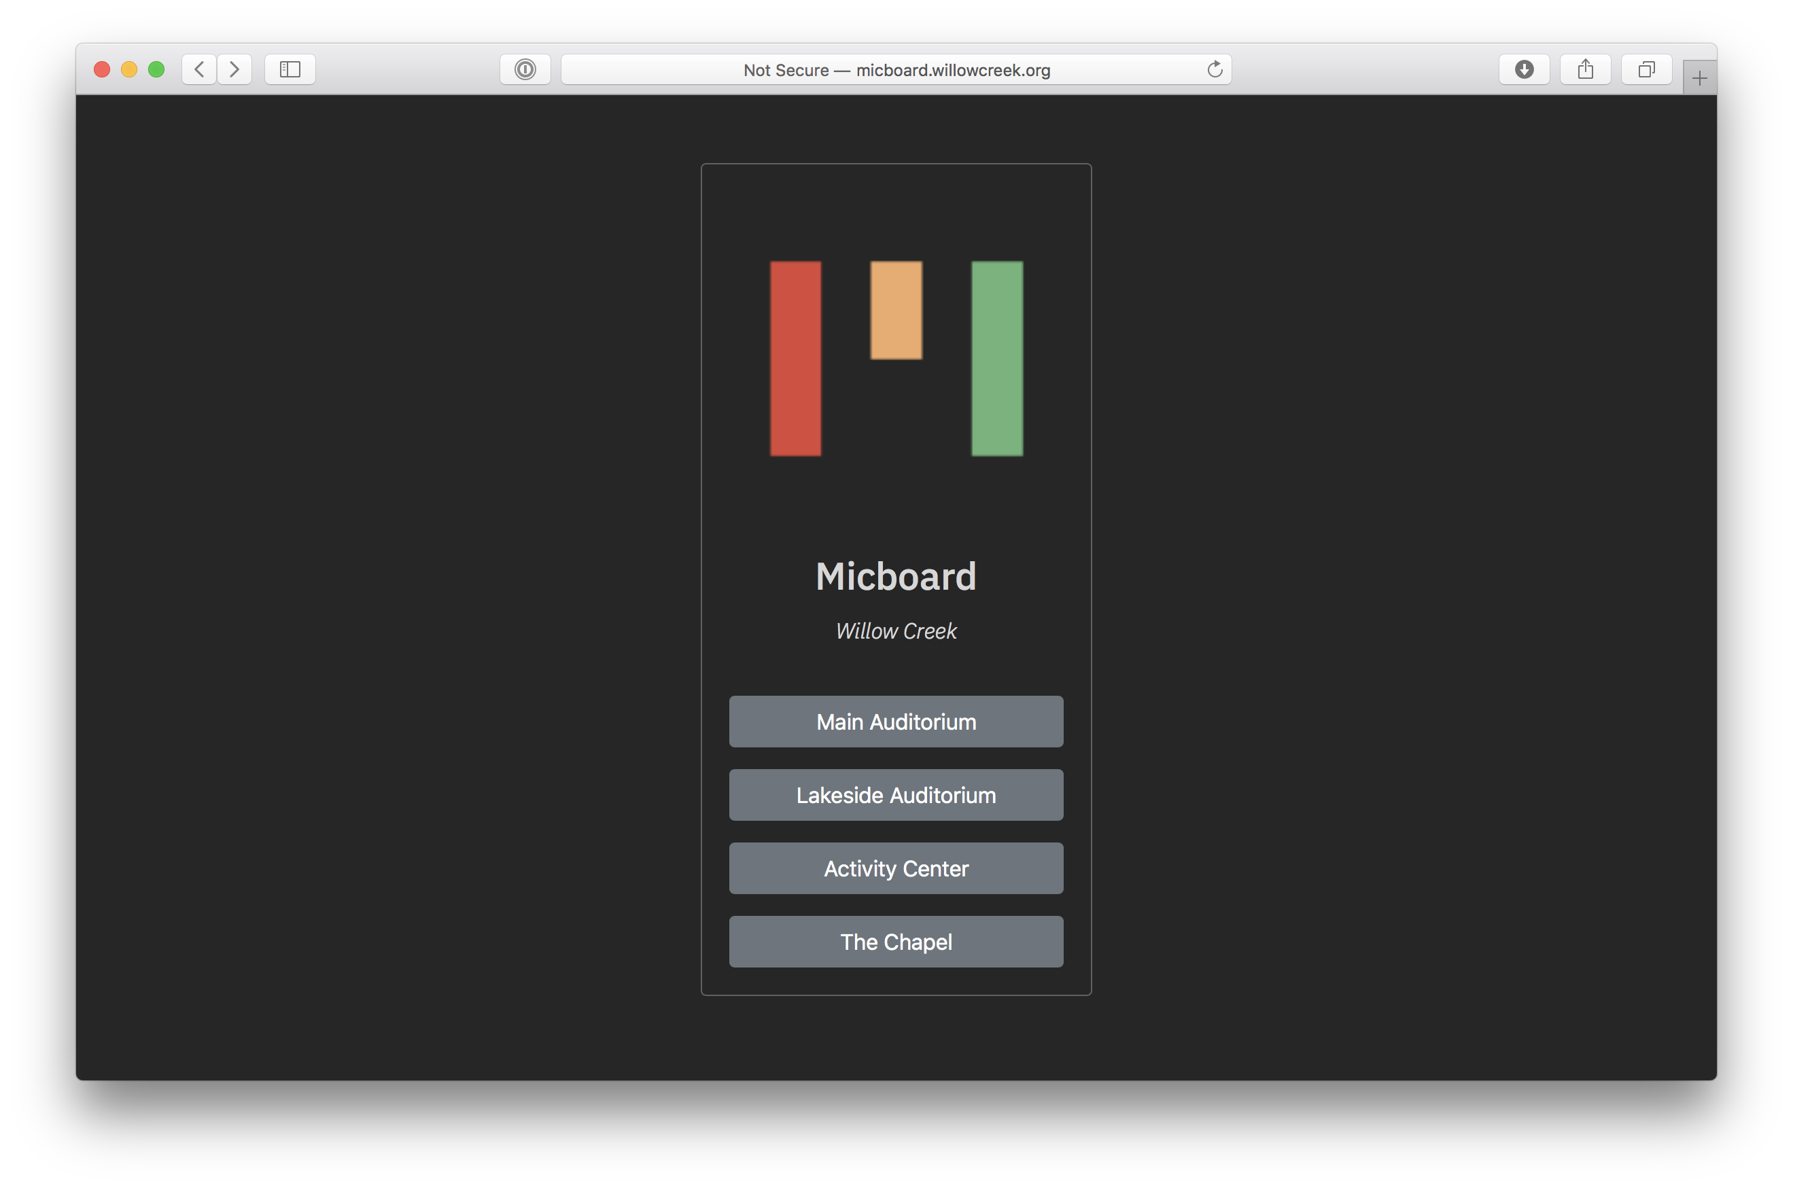Screen dimensions: 1793x1189
Task: Show all tabs overview
Action: [x=1647, y=70]
